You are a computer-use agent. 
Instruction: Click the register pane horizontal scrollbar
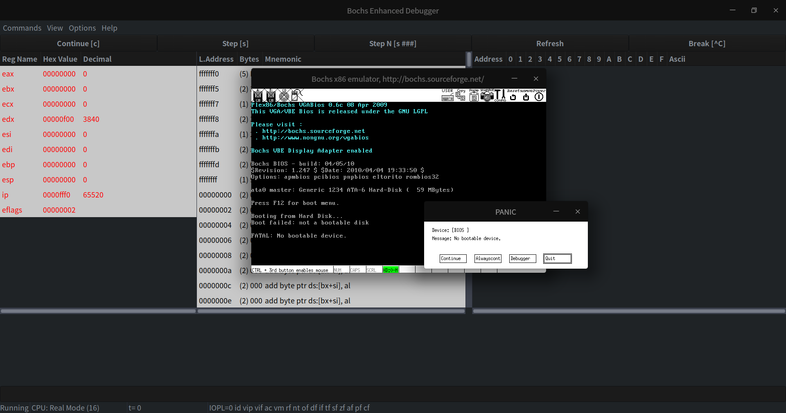pos(98,311)
